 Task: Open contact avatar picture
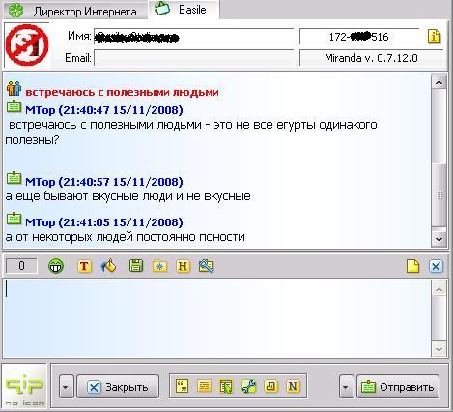point(27,45)
